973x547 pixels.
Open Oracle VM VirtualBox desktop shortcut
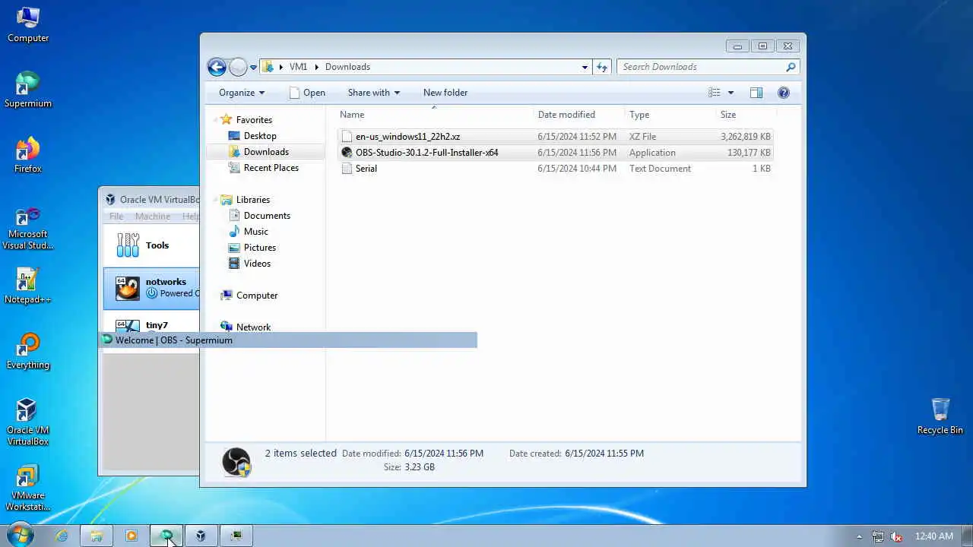click(x=28, y=422)
